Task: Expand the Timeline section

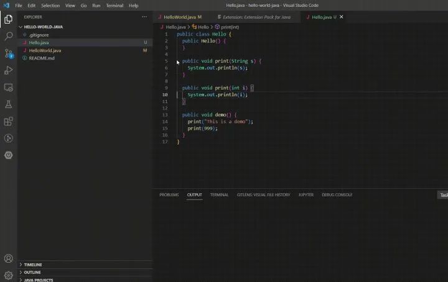Action: pyautogui.click(x=33, y=265)
